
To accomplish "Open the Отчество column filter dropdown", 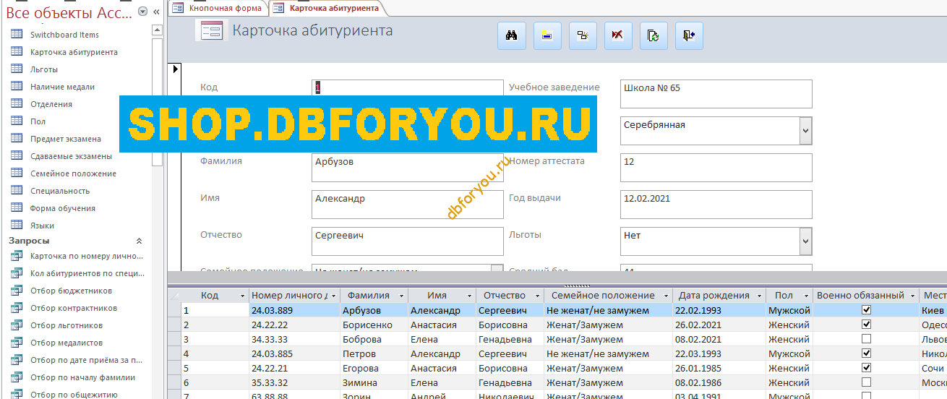I will (x=537, y=296).
